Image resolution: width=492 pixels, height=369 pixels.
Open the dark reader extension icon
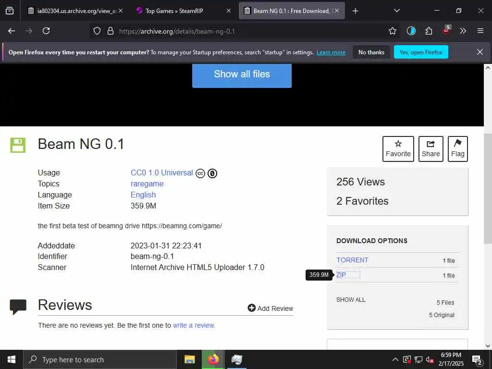click(411, 31)
